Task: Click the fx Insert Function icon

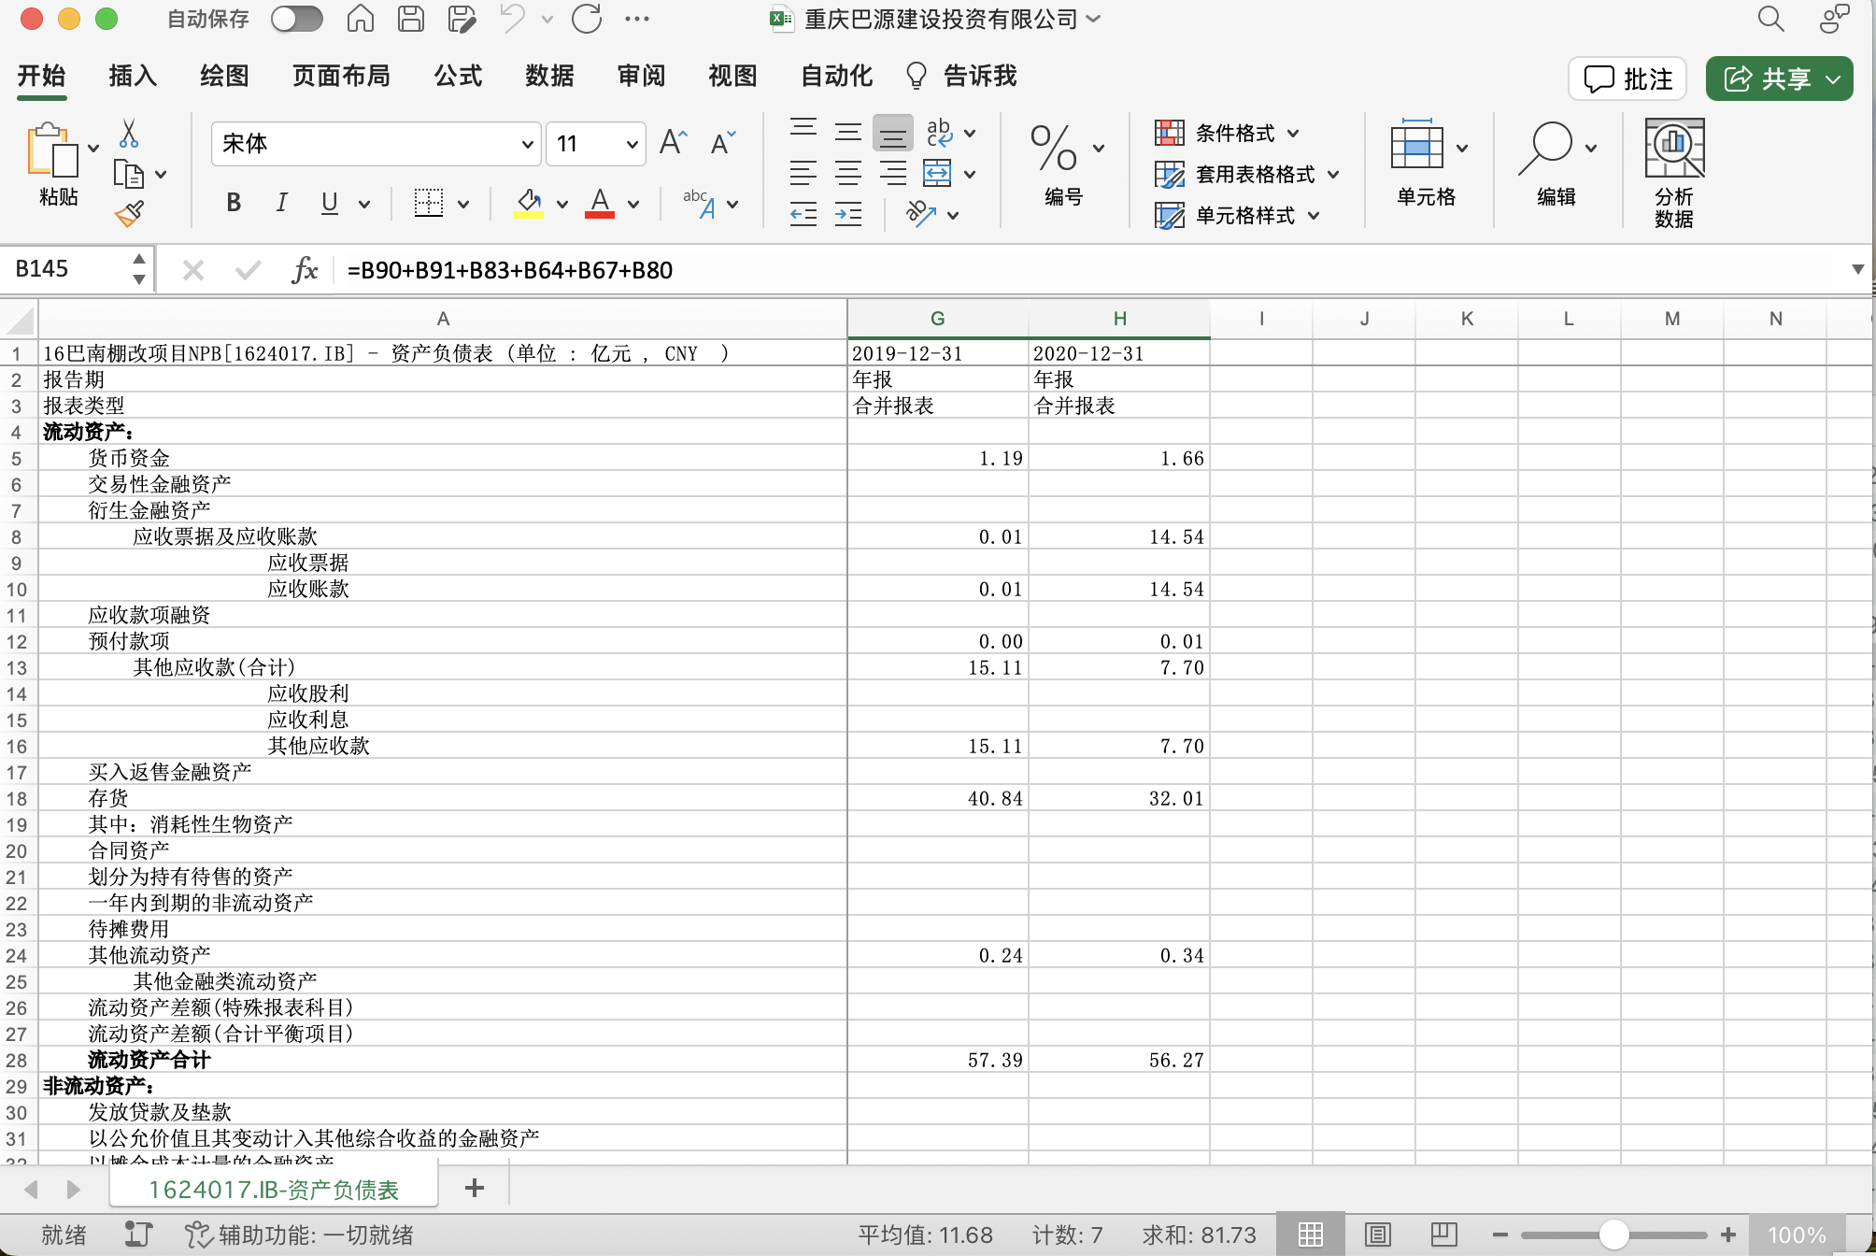Action: coord(305,270)
